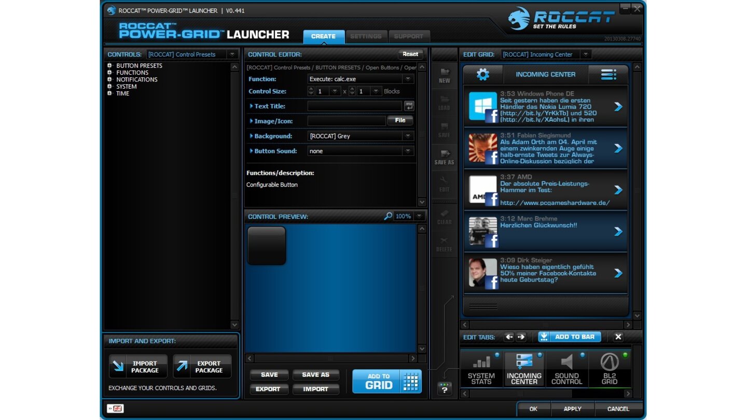Switch to the SUPPORT tab
The height and width of the screenshot is (420, 747).
pos(409,36)
